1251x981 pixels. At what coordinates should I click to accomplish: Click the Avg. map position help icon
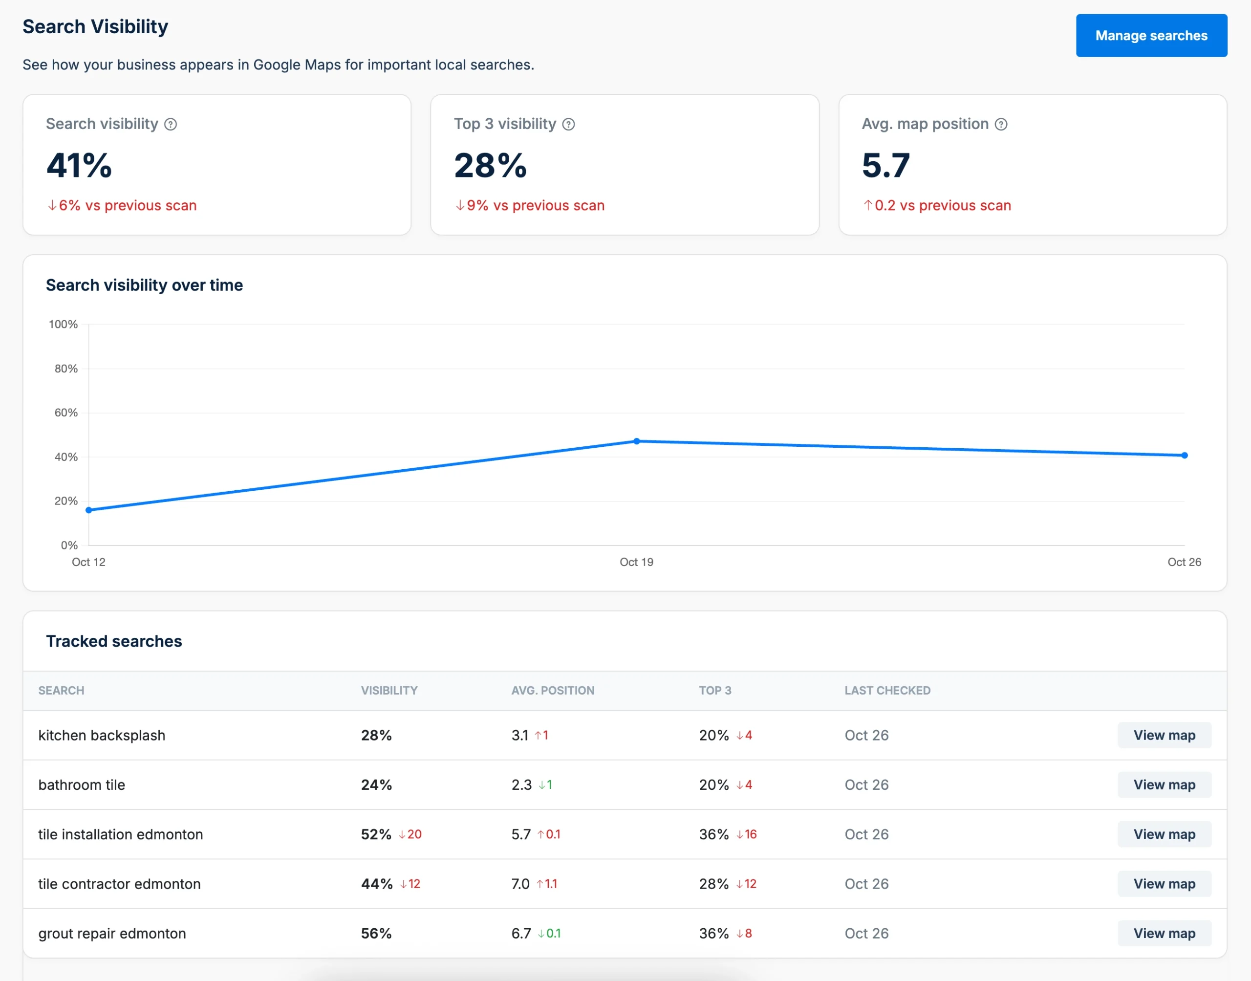pyautogui.click(x=1001, y=124)
